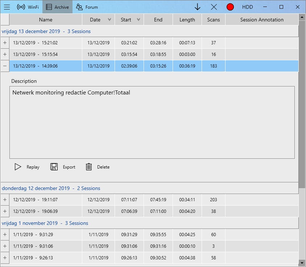Image resolution: width=306 pixels, height=267 pixels.
Task: Click the down arrow icon in title bar
Action: click(198, 7)
